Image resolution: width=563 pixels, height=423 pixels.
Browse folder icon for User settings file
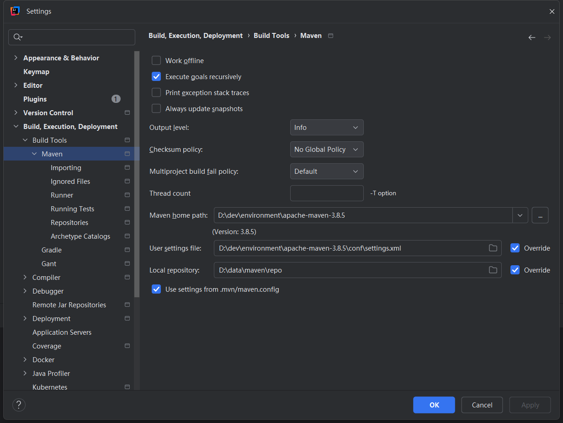(x=493, y=248)
